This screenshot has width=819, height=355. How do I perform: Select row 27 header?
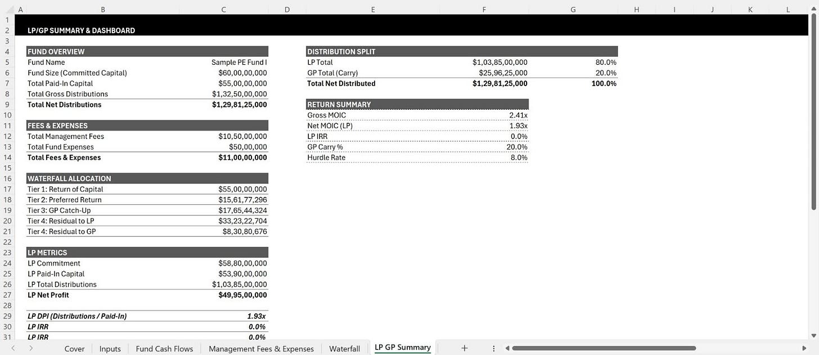[7, 295]
